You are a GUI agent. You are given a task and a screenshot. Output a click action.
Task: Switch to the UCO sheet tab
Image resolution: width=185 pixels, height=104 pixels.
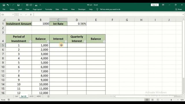(x=32, y=96)
